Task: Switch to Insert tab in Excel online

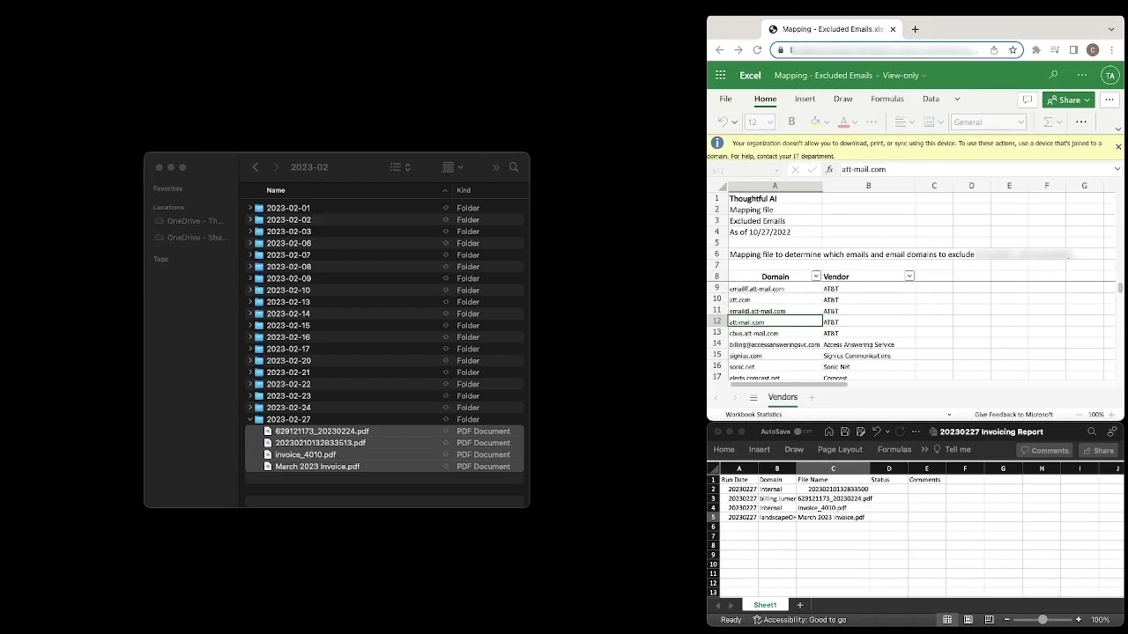Action: coord(805,100)
